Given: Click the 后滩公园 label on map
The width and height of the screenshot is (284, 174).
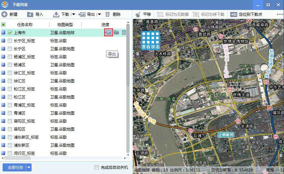Looking at the screenshot, I should point(163,99).
